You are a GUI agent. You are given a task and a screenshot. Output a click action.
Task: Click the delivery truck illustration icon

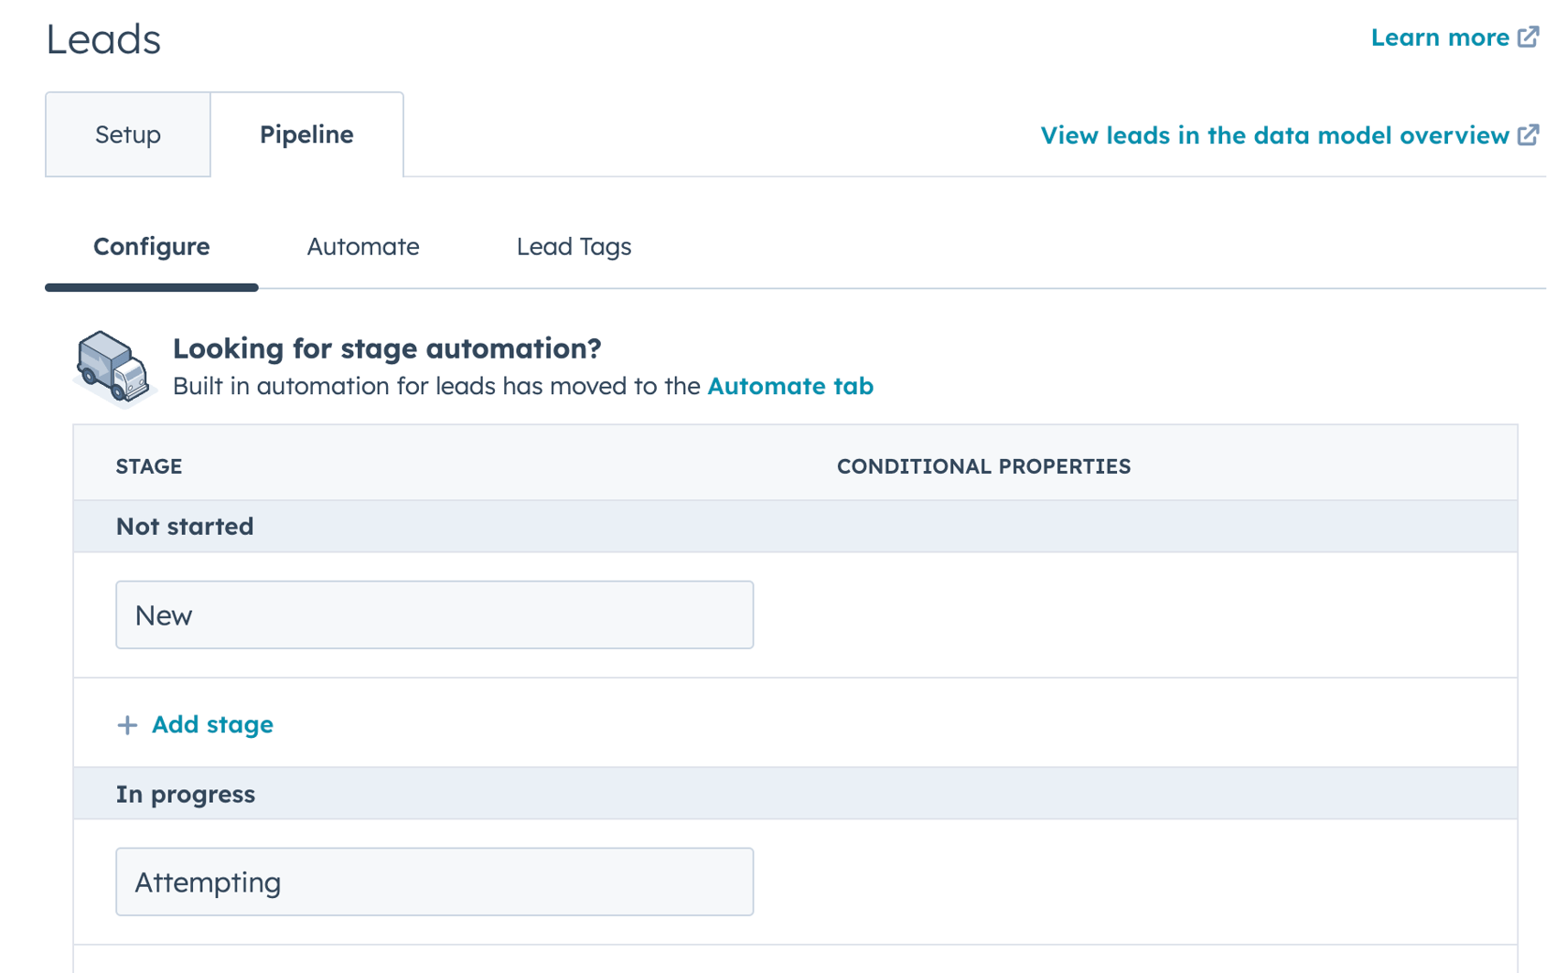113,366
